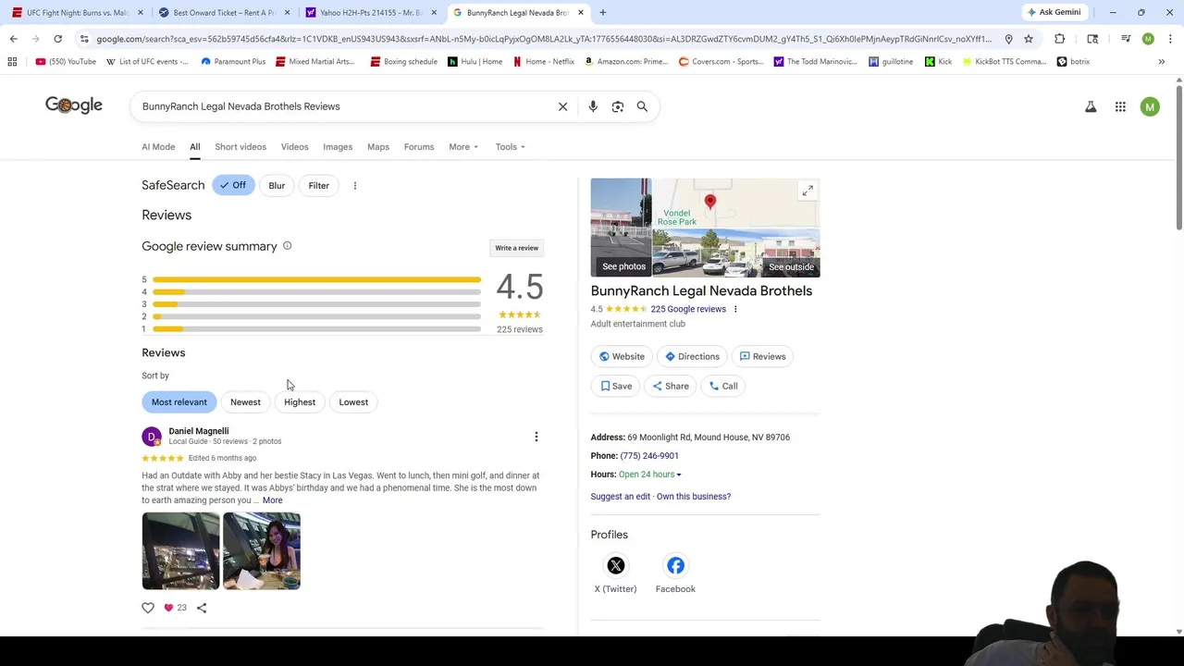The image size is (1184, 666).
Task: Set SafeSearch to Off
Action: (x=233, y=186)
